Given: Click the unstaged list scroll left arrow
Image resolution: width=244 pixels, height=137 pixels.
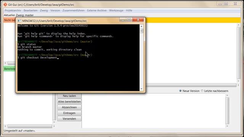Looking at the screenshot, I should point(5,63).
